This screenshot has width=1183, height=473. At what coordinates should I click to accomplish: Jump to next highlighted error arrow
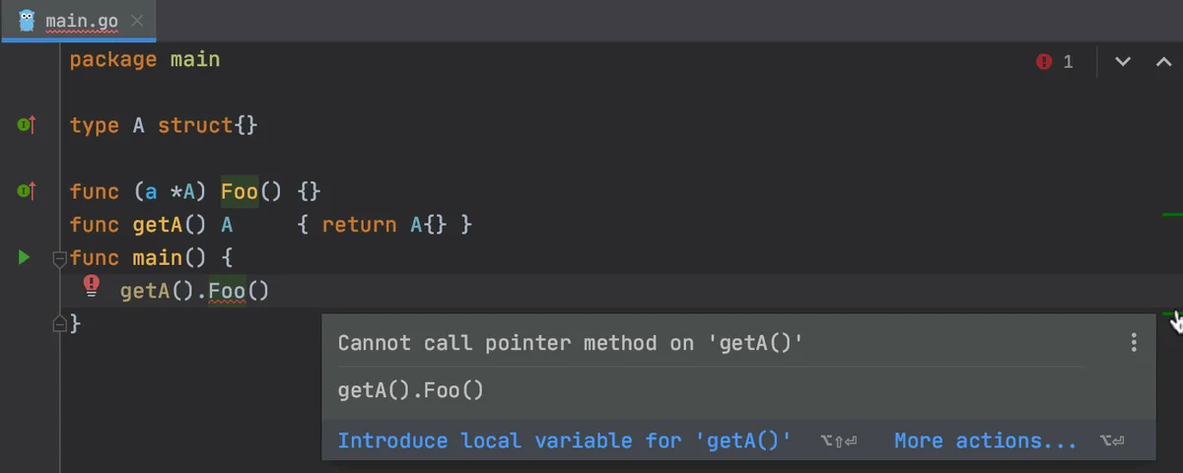[1122, 61]
